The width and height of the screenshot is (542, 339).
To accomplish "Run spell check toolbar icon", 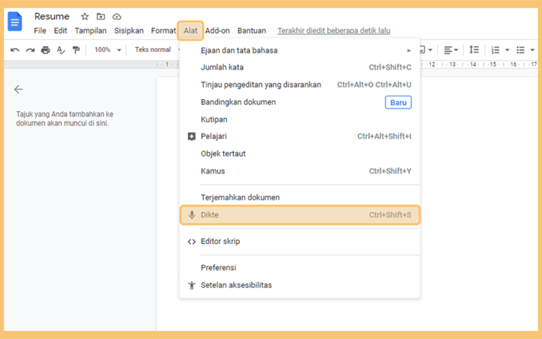I will tap(61, 50).
